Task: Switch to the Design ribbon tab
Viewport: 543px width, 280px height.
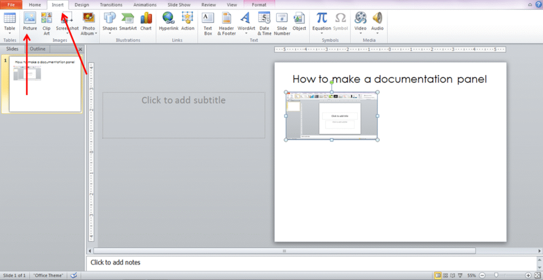Action: 82,5
